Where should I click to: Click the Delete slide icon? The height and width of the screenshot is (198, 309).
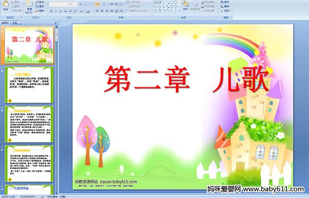coord(40,11)
